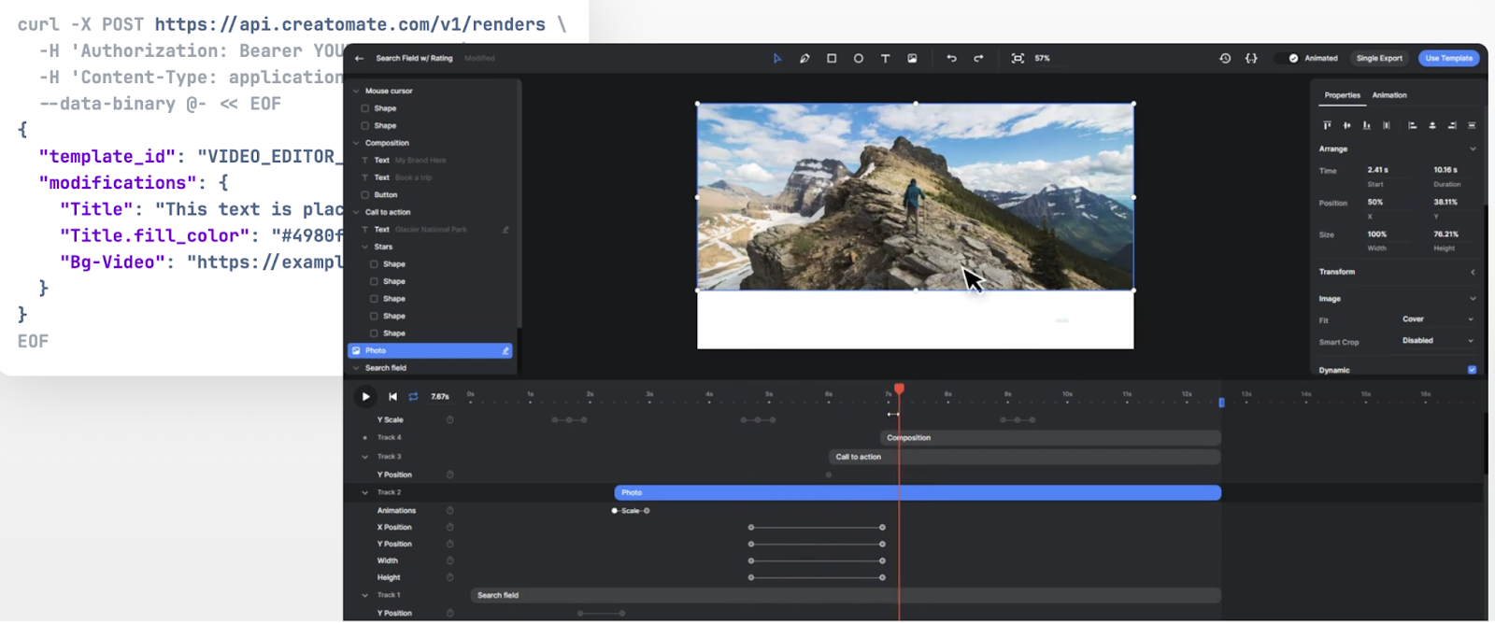
Task: Select the Rectangle shape tool
Action: [832, 58]
